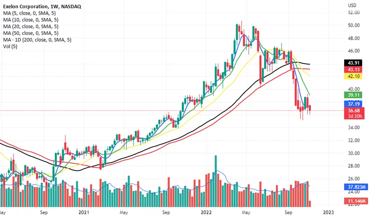370x218 pixels.
Task: Select the MA 1D 200 indicator legend
Action: point(37,40)
